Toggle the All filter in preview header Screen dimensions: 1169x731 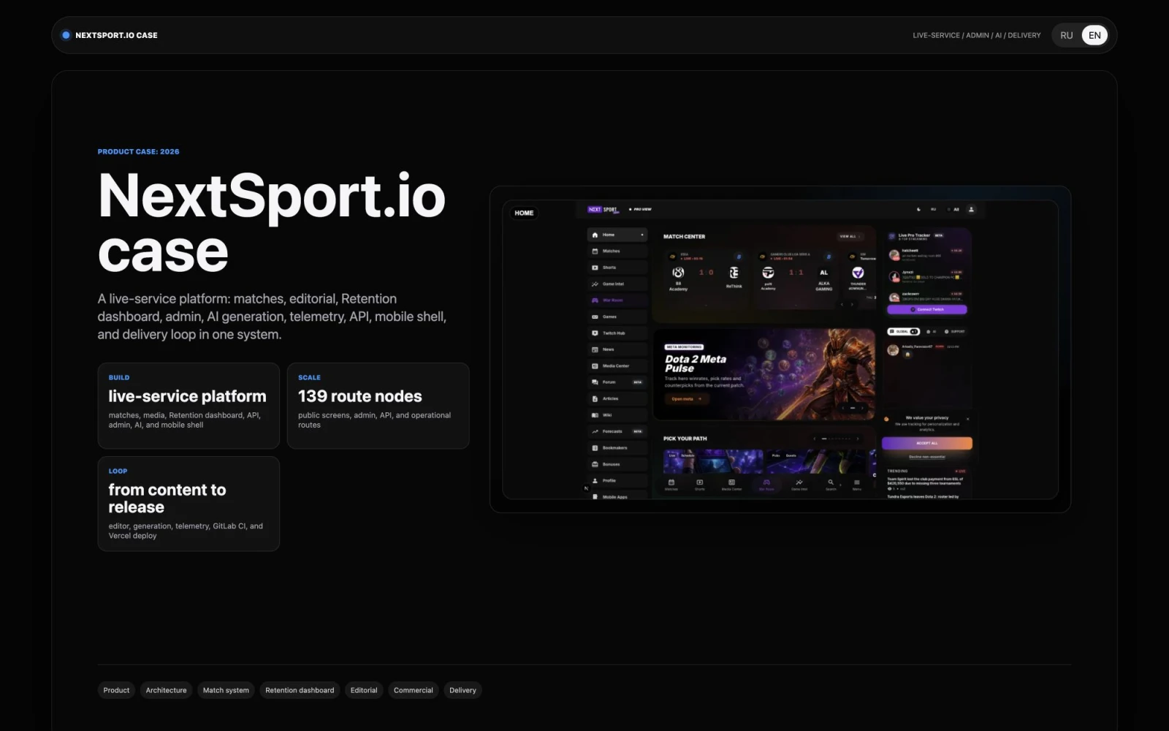pyautogui.click(x=953, y=209)
